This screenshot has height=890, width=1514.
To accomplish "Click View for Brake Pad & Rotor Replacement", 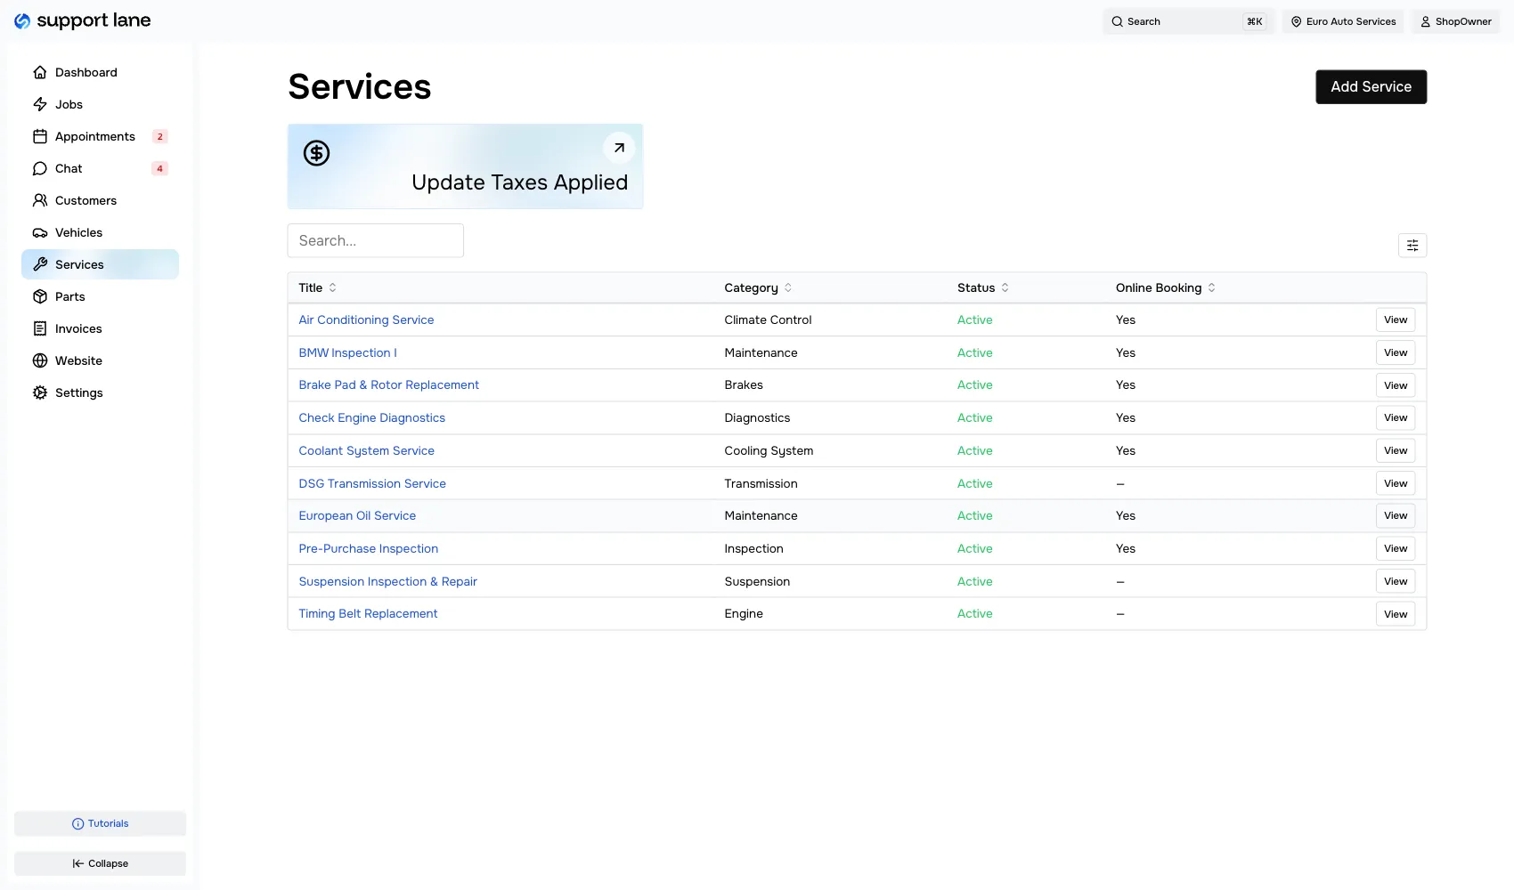I will (1396, 385).
